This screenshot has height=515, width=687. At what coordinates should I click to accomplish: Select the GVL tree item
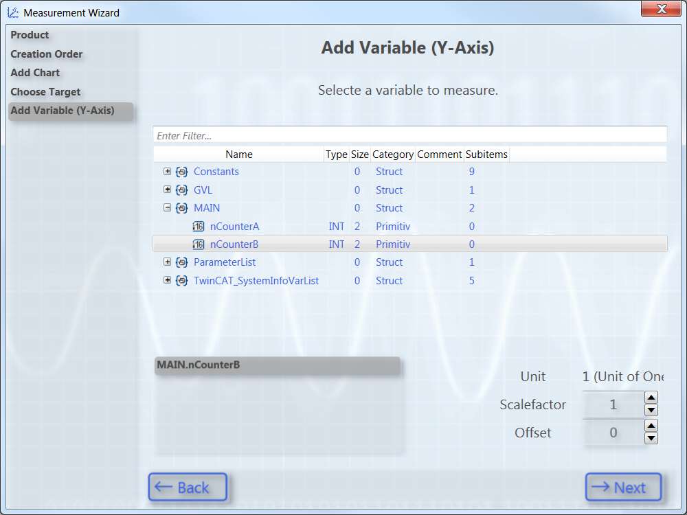coord(203,190)
